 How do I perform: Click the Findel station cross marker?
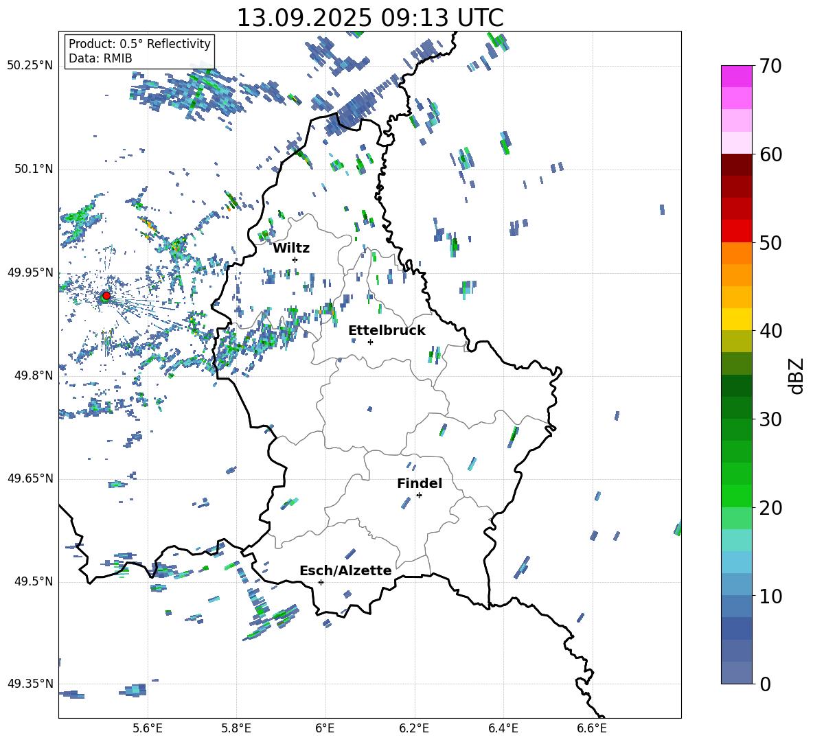point(419,496)
